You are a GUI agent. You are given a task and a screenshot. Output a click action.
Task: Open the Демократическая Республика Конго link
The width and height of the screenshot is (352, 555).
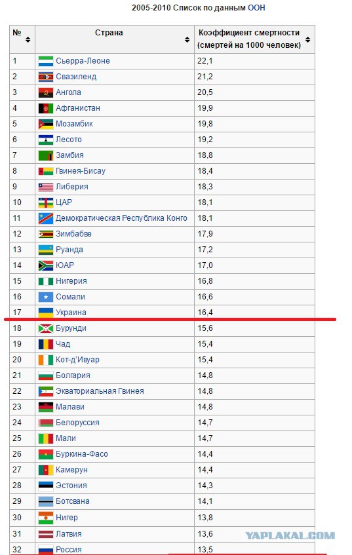tap(121, 218)
